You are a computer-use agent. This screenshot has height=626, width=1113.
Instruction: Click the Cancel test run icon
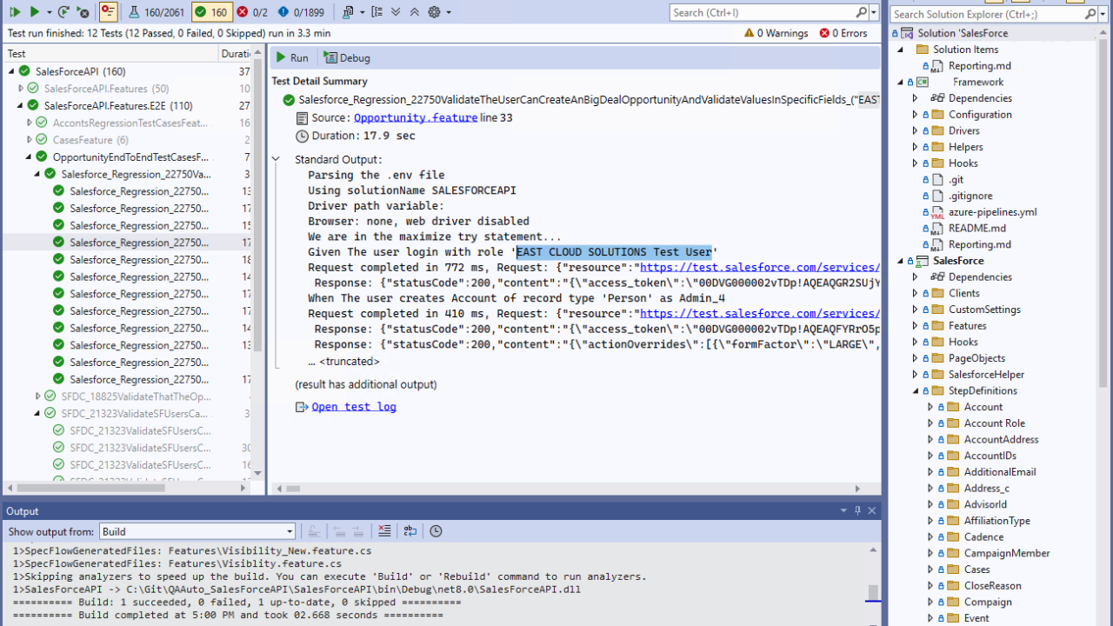[83, 12]
